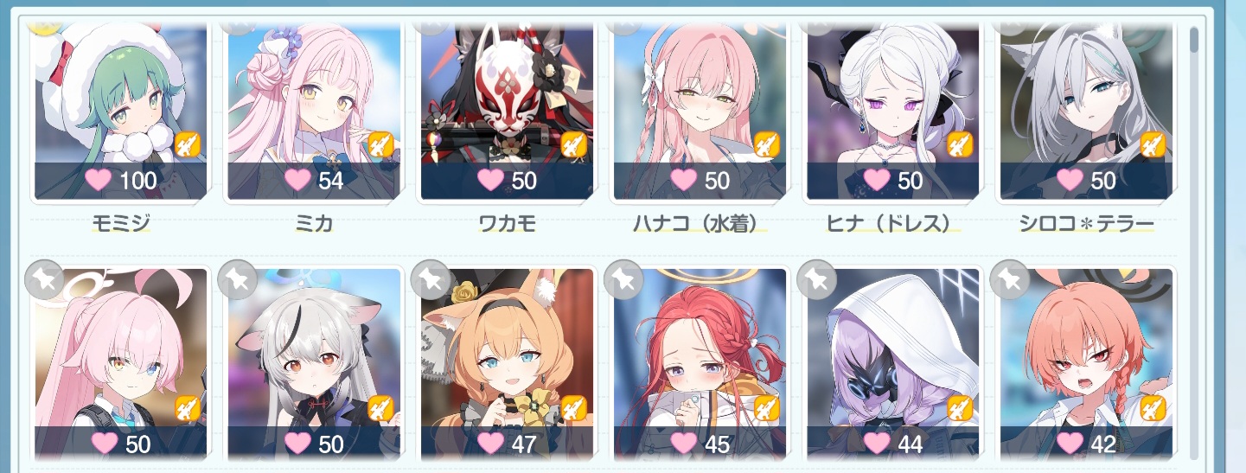This screenshot has width=1246, height=473.
Task: Toggle pin on orange fox-ear student
Action: [x=428, y=277]
